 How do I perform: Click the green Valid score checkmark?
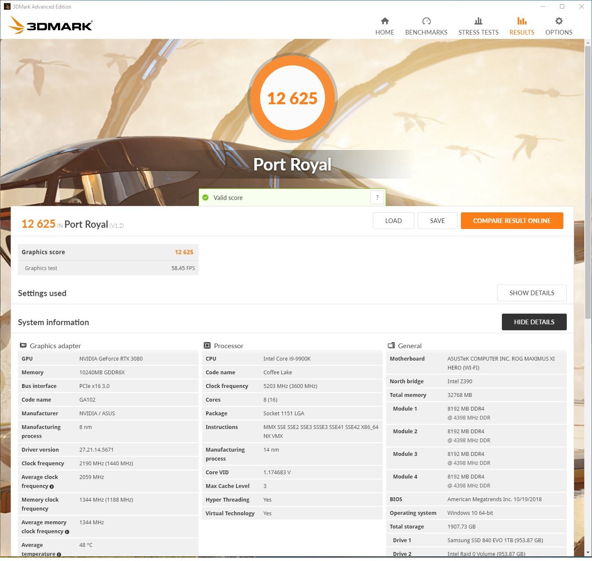click(x=205, y=197)
